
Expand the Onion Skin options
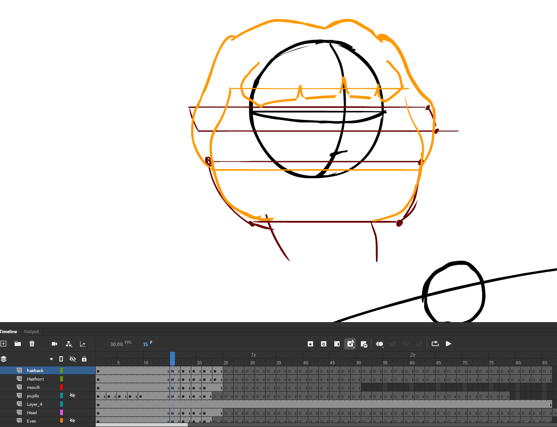(x=383, y=347)
